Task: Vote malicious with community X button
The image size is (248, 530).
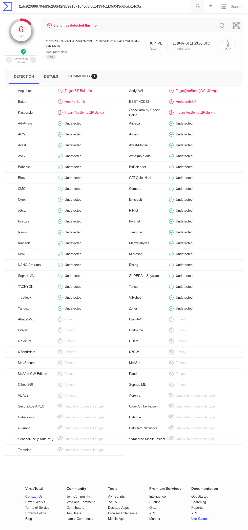Action: click(x=9, y=60)
